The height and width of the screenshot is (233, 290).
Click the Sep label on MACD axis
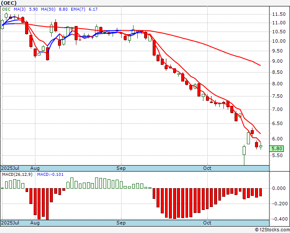pos(121,223)
